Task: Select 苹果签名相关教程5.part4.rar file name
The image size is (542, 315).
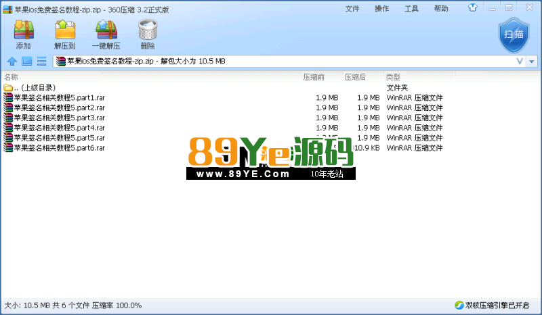Action: (x=60, y=128)
